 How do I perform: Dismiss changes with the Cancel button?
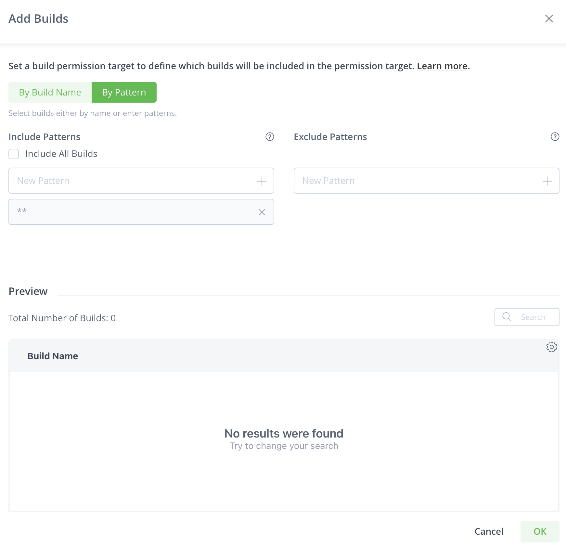[489, 531]
